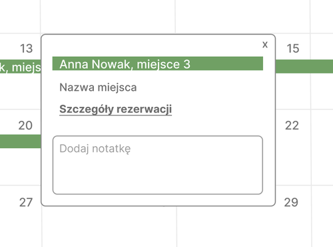Select the Anna Nowak, miejsce 3 header bar
Image resolution: width=333 pixels, height=247 pixels.
[158, 63]
